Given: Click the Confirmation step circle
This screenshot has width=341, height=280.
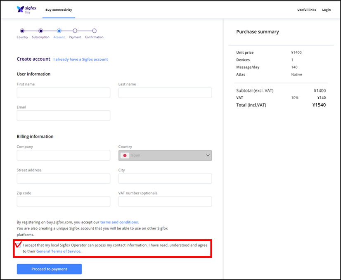Looking at the screenshot, I should (94, 31).
